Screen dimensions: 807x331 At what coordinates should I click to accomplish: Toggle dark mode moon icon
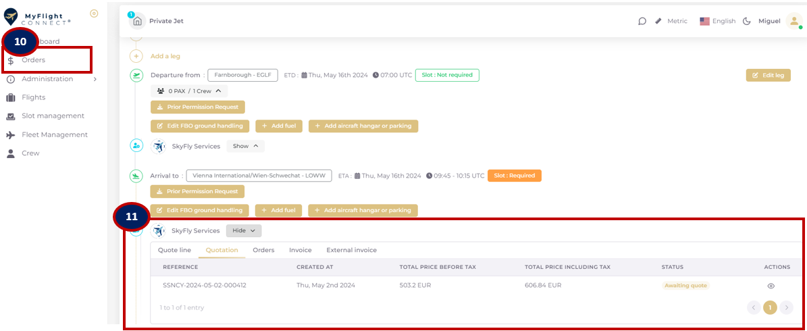tap(747, 21)
